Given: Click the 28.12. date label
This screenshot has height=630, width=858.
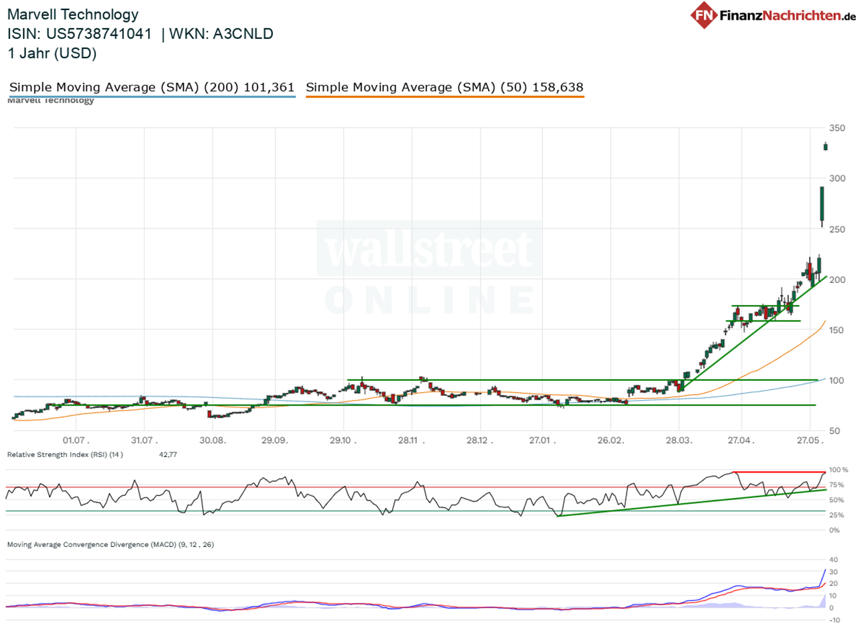Looking at the screenshot, I should (479, 441).
